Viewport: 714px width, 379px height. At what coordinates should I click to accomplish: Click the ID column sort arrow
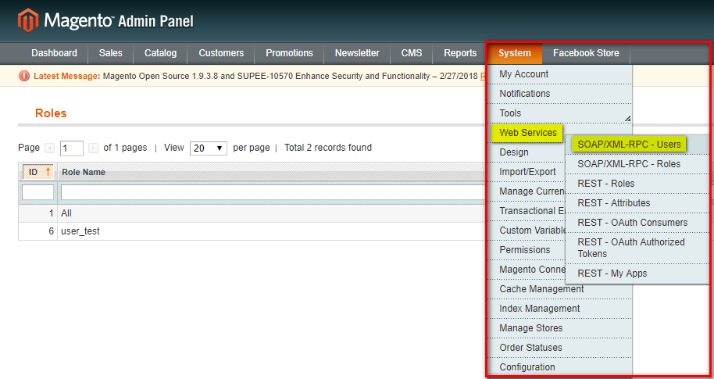click(x=47, y=172)
